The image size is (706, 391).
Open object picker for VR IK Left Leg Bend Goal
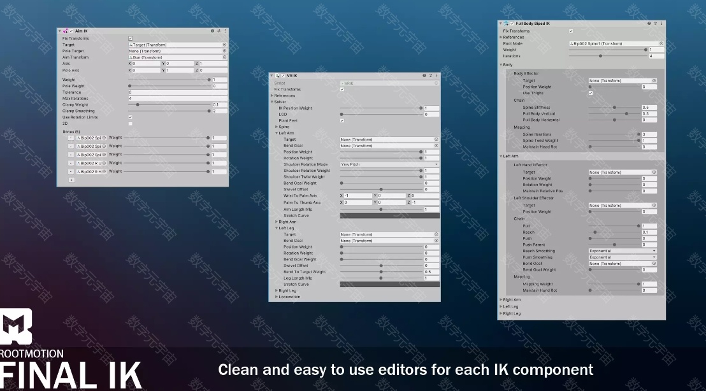[436, 241]
